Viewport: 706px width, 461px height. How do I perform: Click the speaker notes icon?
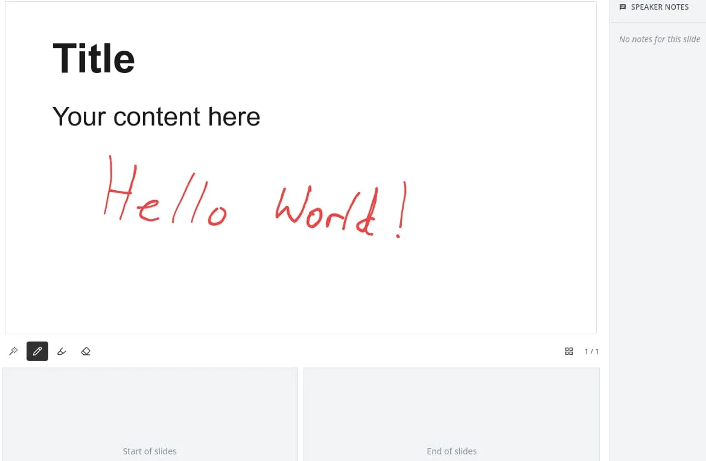(623, 7)
